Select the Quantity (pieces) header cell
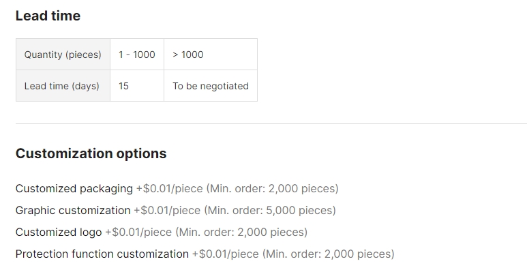This screenshot has width=527, height=270. 63,55
